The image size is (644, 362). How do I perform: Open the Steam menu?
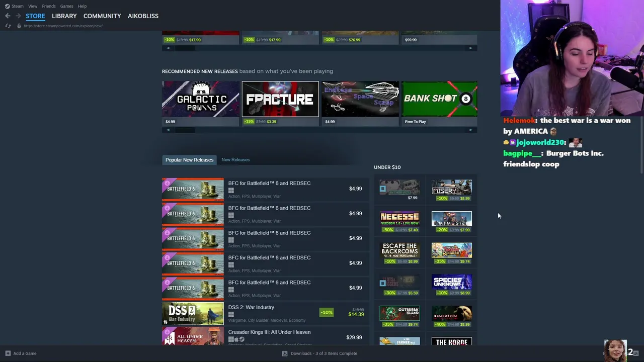pos(18,6)
